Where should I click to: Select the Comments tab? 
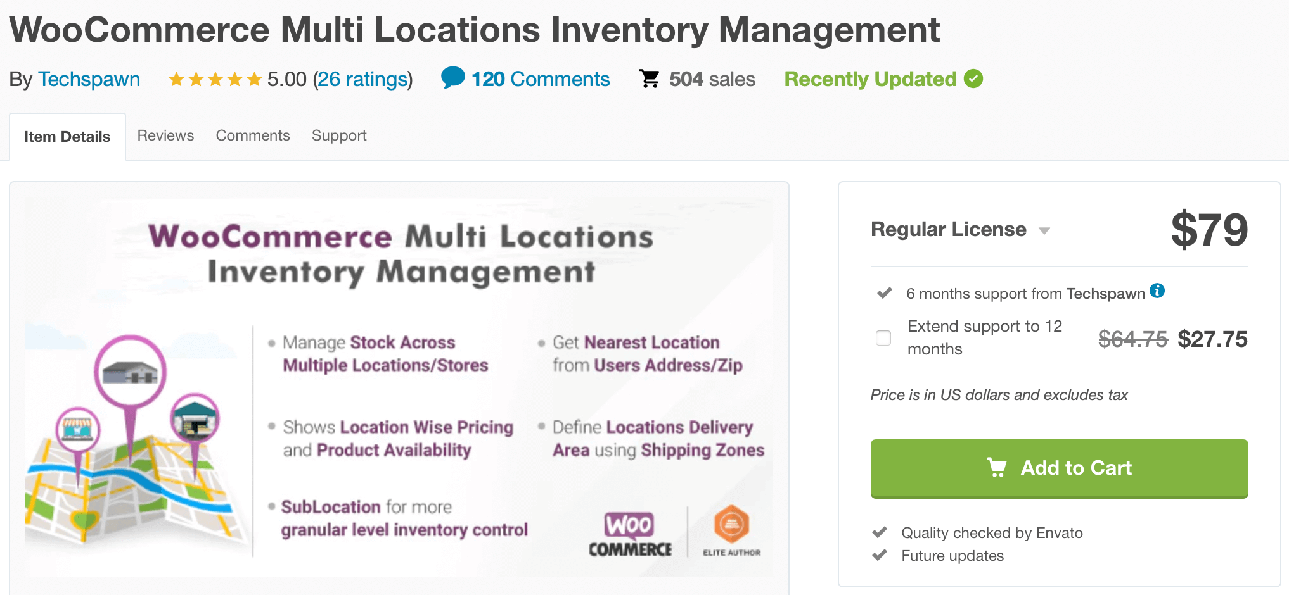pyautogui.click(x=252, y=135)
